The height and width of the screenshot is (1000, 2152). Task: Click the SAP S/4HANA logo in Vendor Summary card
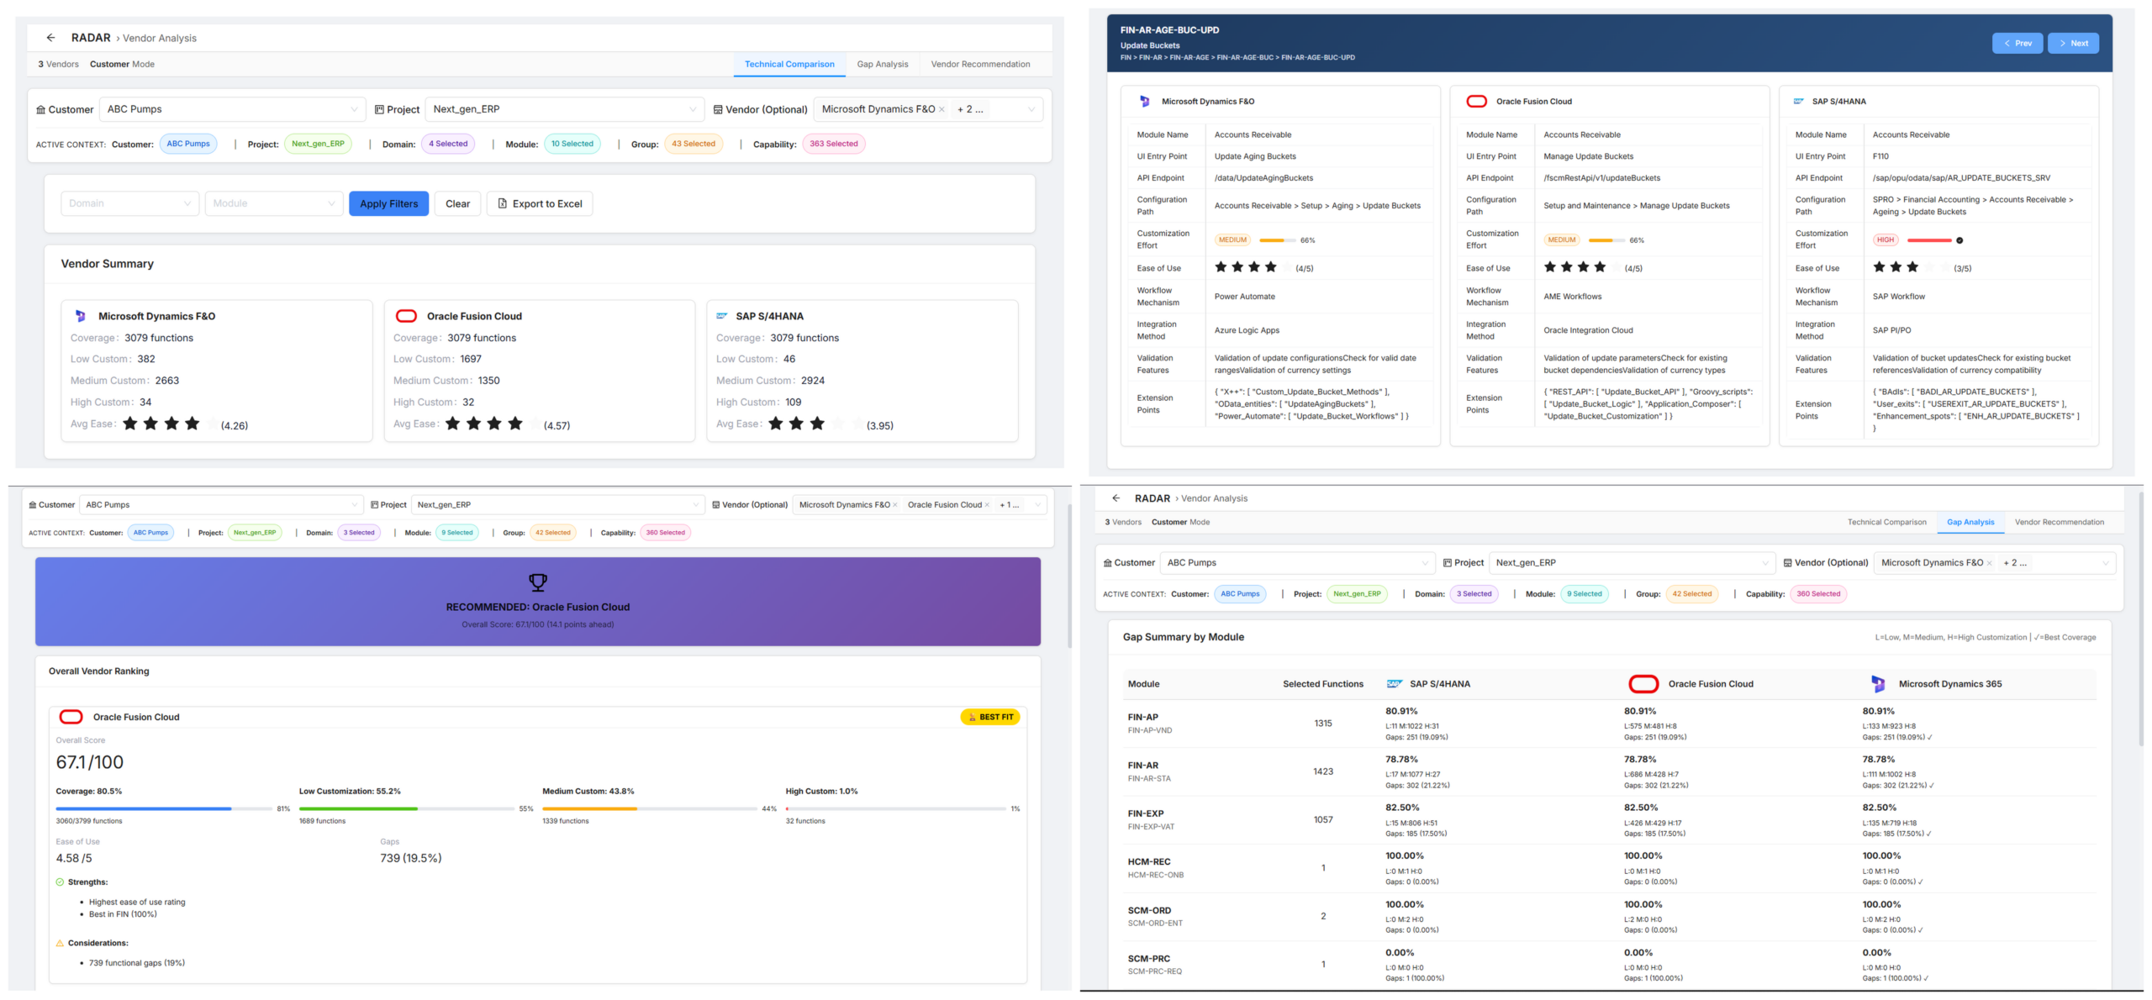click(x=721, y=316)
